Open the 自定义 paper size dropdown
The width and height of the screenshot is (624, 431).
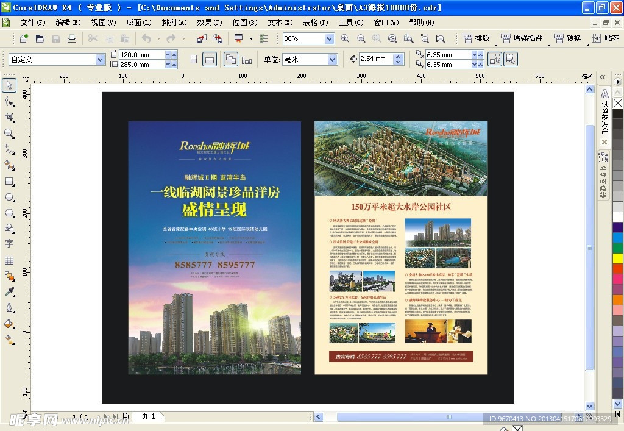coord(101,59)
